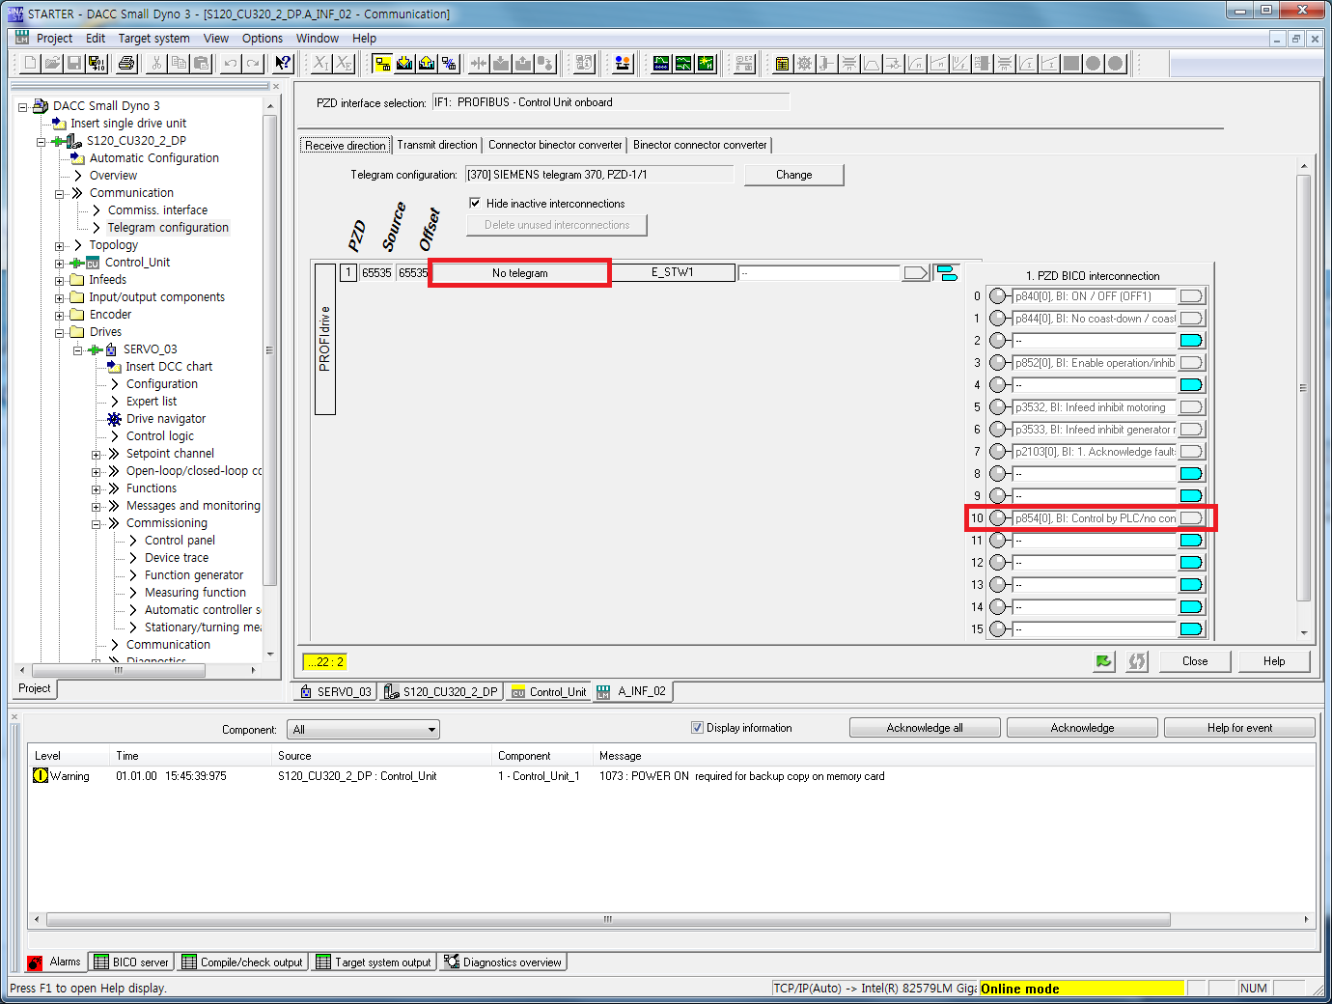The width and height of the screenshot is (1332, 1004).
Task: Expand the Setpoint channel node
Action: [96, 454]
